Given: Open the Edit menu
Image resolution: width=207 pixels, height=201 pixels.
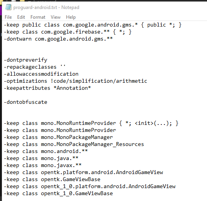Looking at the screenshot, I should point(21,17).
